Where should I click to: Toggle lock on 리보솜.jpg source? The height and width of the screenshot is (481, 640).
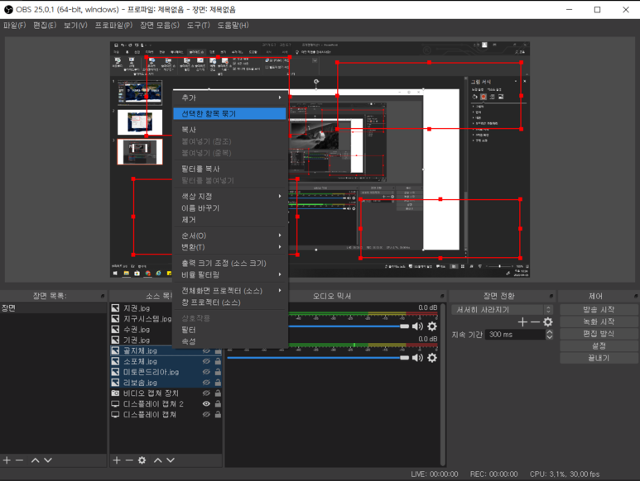(218, 383)
